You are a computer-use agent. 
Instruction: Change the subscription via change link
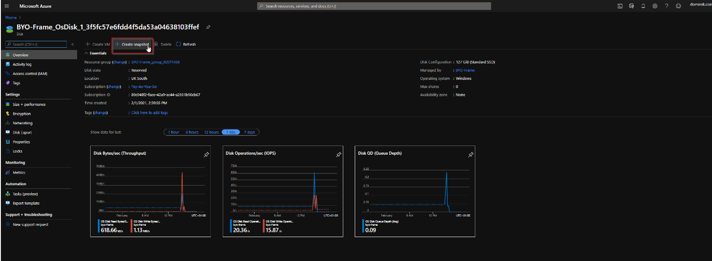click(x=114, y=87)
